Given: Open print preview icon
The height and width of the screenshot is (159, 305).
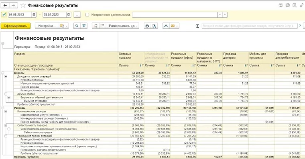Looking at the screenshot, I should [154, 26].
